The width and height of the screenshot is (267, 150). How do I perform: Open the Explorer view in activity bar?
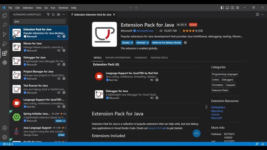(x=5, y=16)
